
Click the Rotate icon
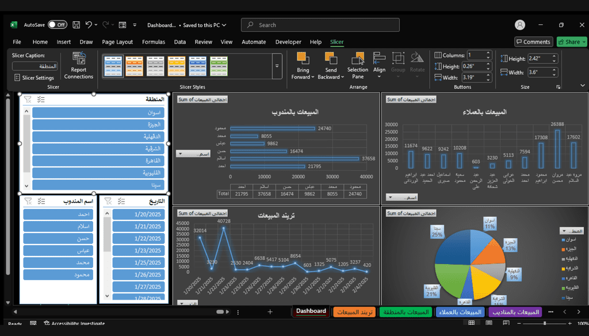[417, 59]
